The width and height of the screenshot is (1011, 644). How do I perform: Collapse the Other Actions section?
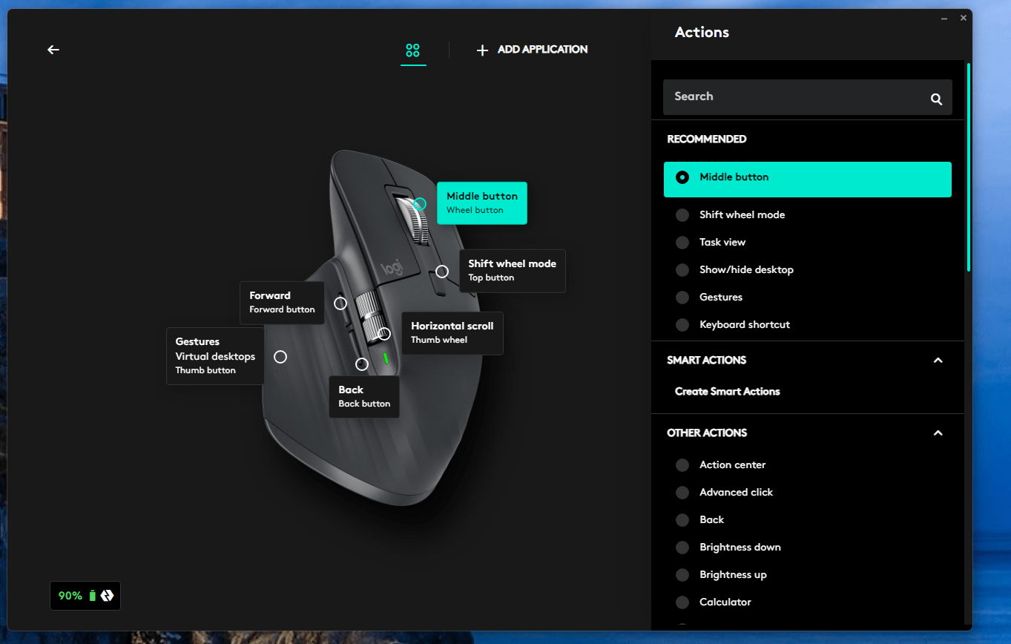pyautogui.click(x=938, y=433)
